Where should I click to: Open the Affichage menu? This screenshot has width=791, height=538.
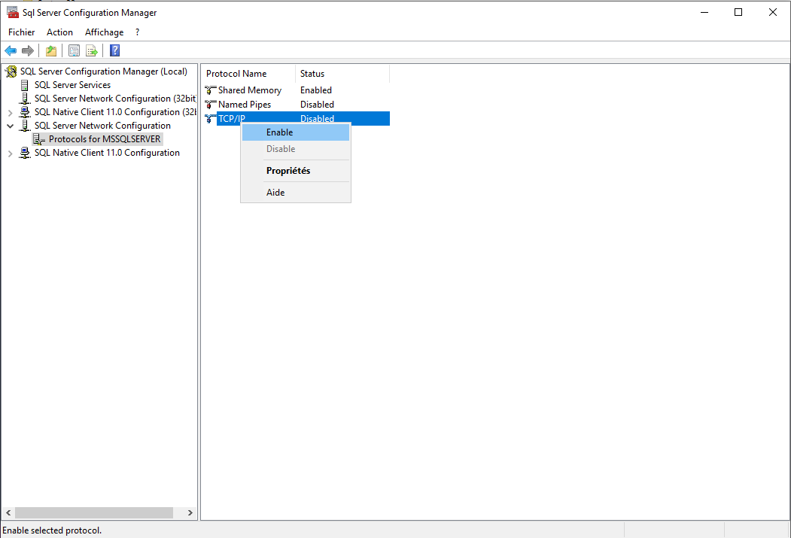coord(104,32)
